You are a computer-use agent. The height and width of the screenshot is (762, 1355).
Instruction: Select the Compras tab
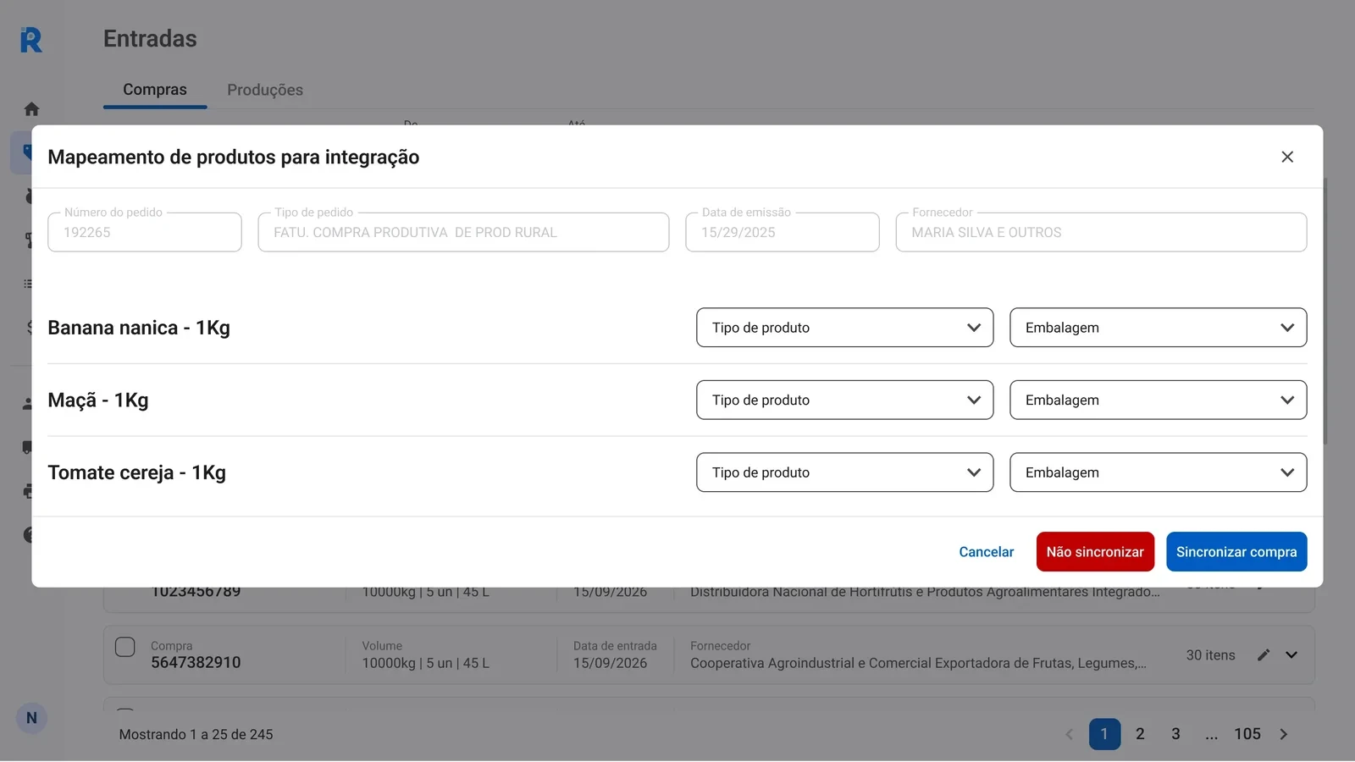coord(155,89)
